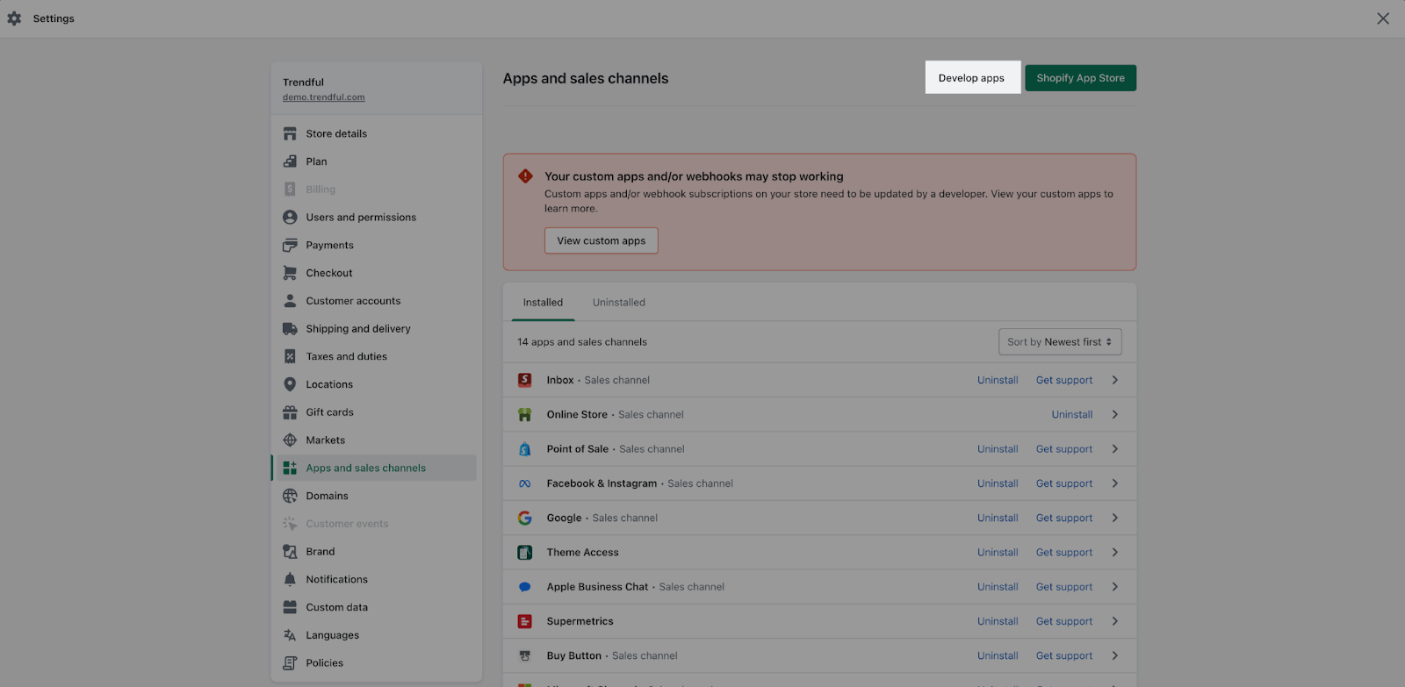Image resolution: width=1405 pixels, height=687 pixels.
Task: Expand the Facebook & Instagram row chevron
Action: tap(1115, 483)
